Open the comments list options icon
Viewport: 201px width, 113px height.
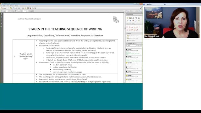click(x=141, y=46)
